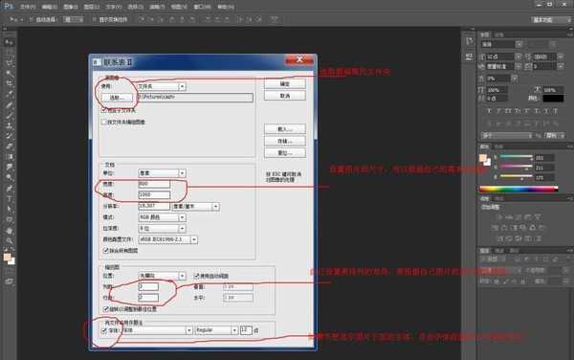Open the 滤镜 menu
574x360 pixels.
157,7
